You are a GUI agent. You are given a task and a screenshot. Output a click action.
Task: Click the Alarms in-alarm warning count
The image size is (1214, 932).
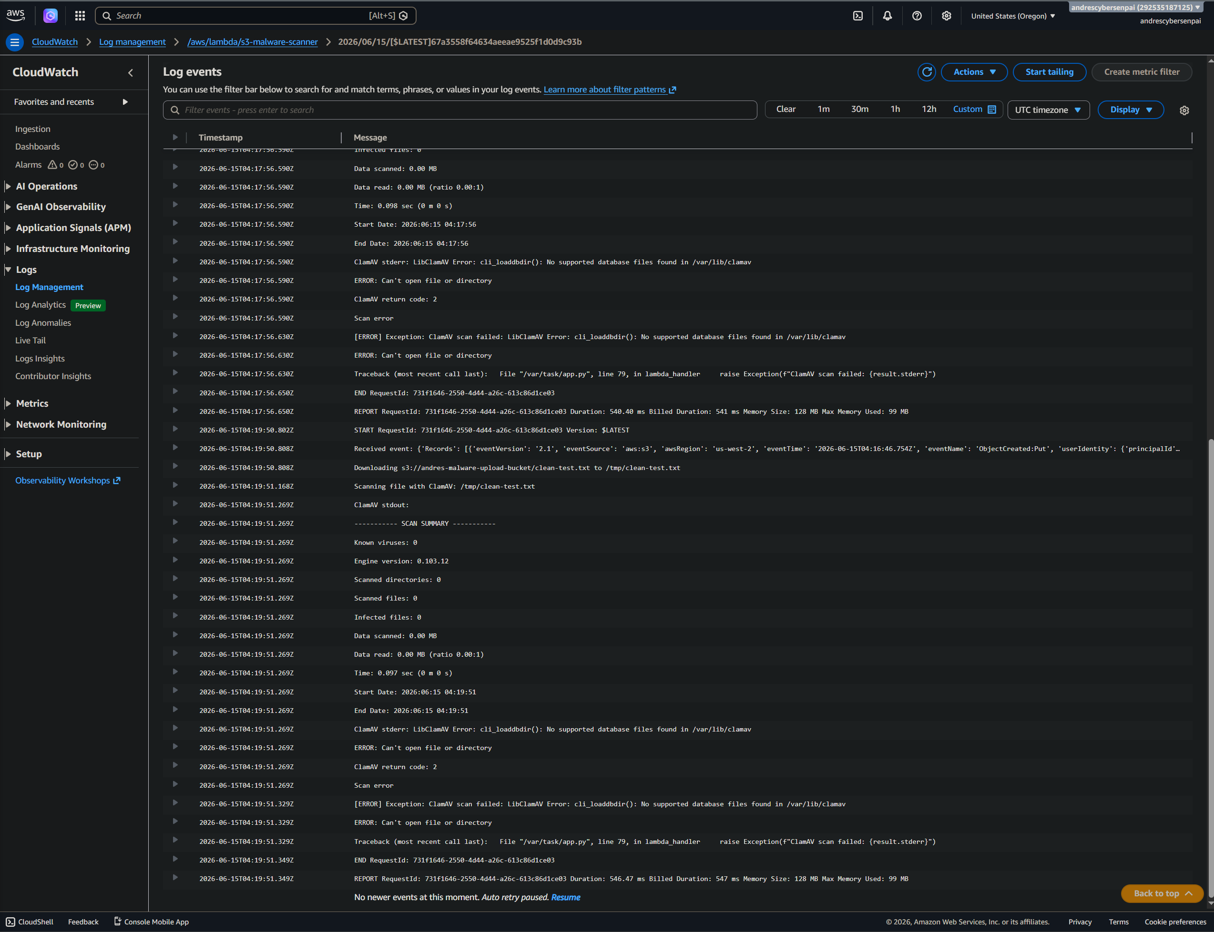pos(55,165)
